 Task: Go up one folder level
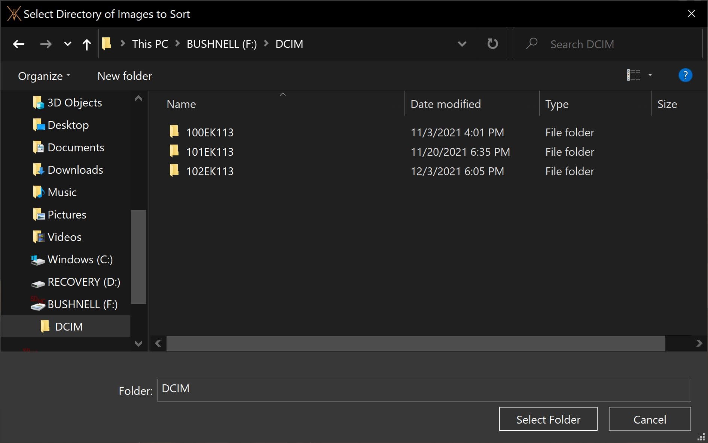pos(86,44)
